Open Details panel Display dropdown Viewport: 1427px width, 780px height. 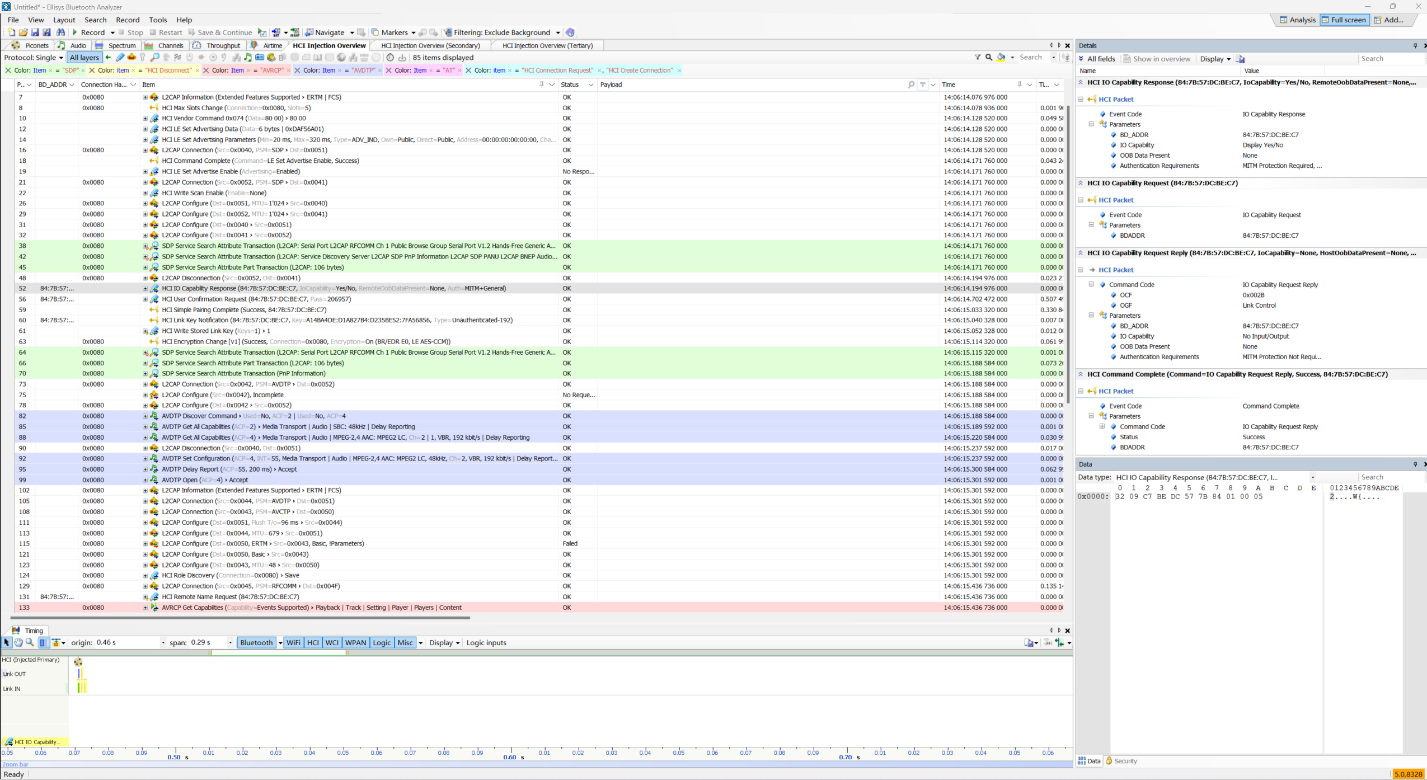point(1215,59)
